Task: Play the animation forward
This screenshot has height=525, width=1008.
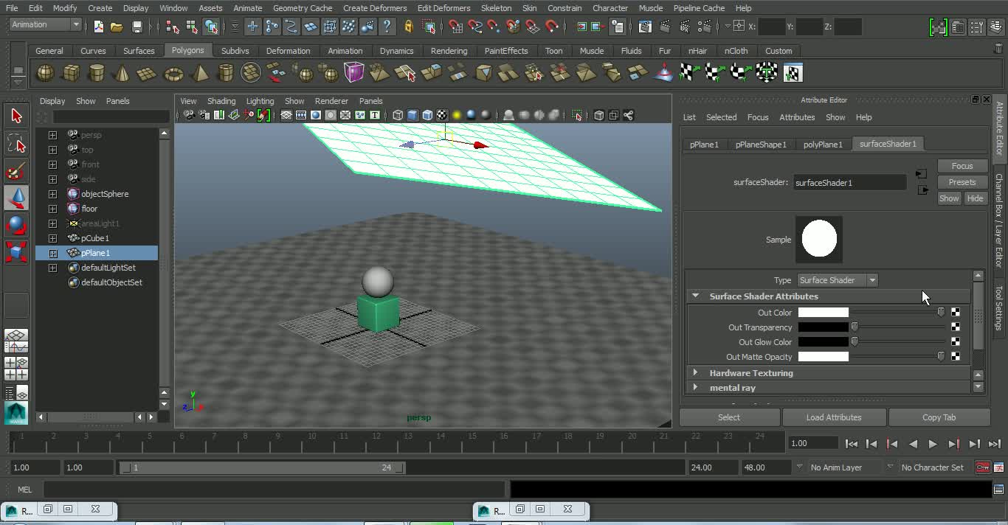Action: click(x=933, y=444)
